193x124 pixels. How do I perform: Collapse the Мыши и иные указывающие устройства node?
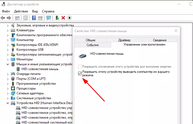pyautogui.click(x=7, y=64)
